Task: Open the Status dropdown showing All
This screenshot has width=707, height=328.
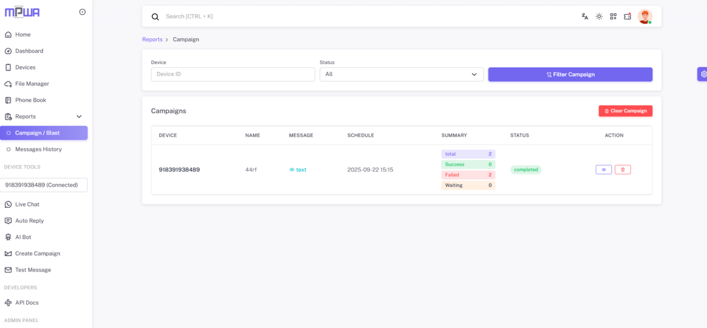Action: pos(401,74)
